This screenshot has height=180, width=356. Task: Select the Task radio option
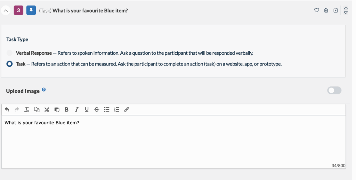(x=9, y=64)
